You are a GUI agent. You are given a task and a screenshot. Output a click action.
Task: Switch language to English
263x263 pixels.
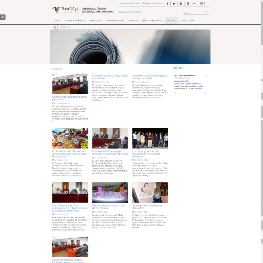tap(138, 12)
